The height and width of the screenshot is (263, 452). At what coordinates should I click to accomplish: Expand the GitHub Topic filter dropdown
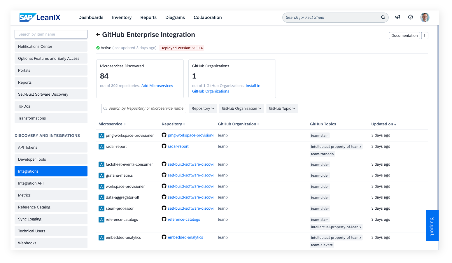[x=282, y=108]
